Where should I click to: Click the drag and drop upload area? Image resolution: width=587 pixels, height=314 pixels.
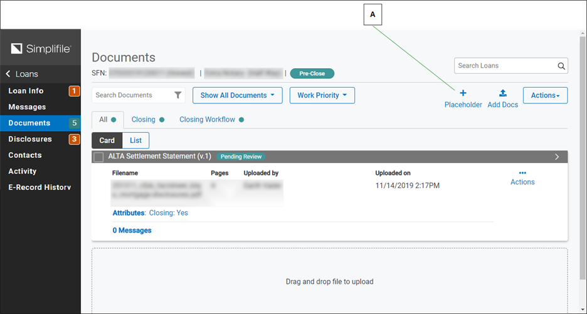pos(329,281)
